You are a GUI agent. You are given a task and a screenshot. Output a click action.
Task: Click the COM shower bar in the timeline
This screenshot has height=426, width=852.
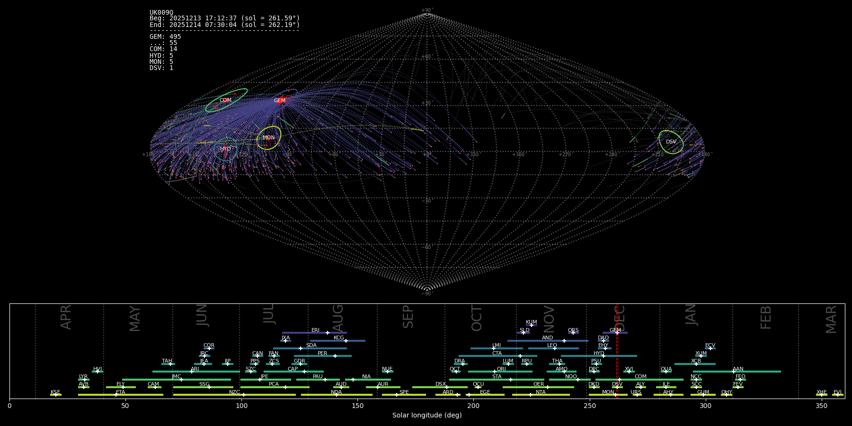click(639, 379)
